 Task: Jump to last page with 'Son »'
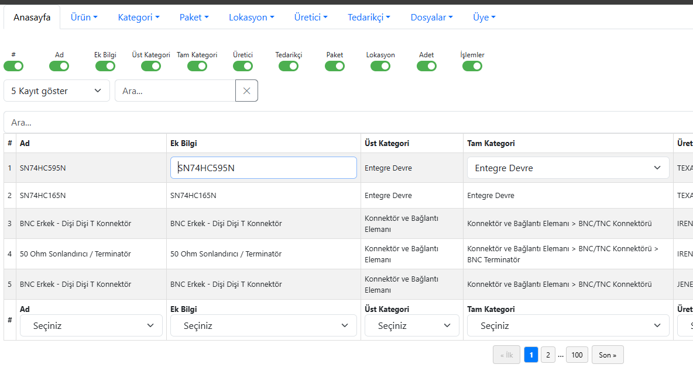click(x=608, y=355)
